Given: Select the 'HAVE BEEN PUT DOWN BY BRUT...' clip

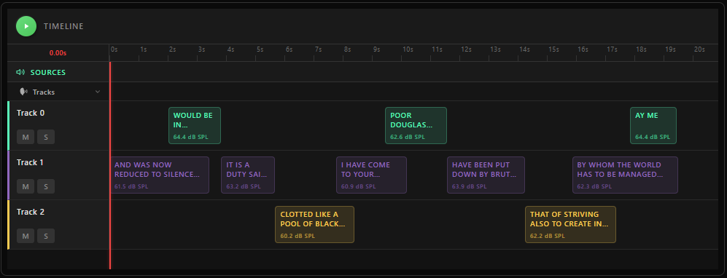Looking at the screenshot, I should tap(486, 175).
